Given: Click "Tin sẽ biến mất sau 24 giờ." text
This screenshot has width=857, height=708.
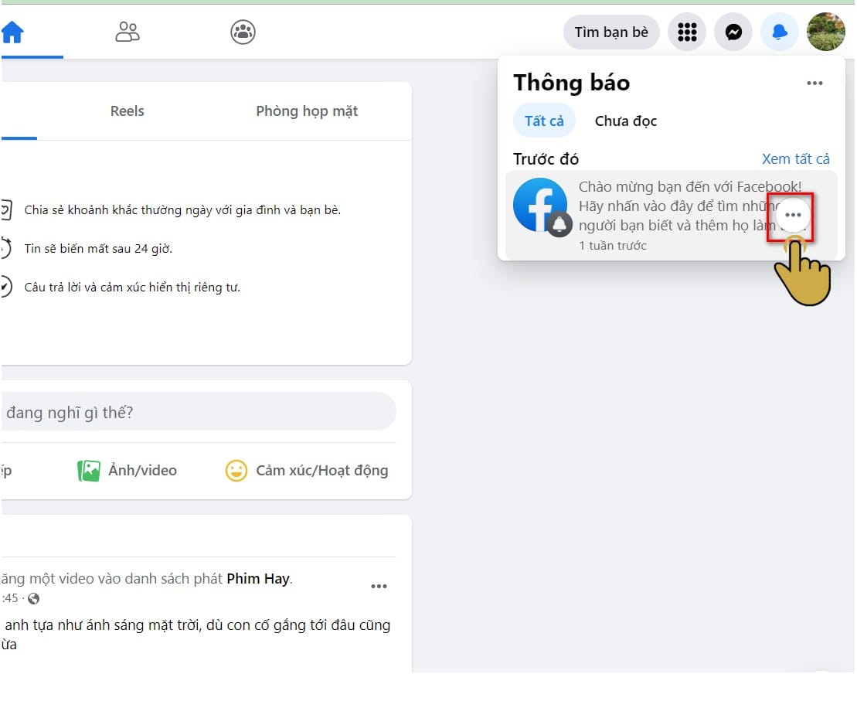Looking at the screenshot, I should 98,249.
